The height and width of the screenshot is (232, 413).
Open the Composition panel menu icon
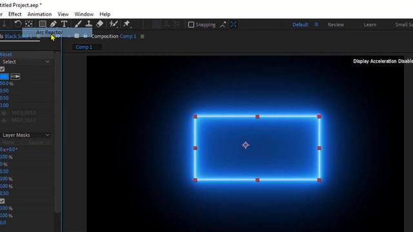(142, 36)
